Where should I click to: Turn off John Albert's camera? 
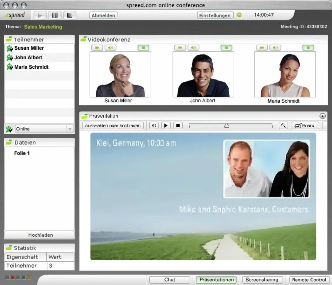click(180, 47)
